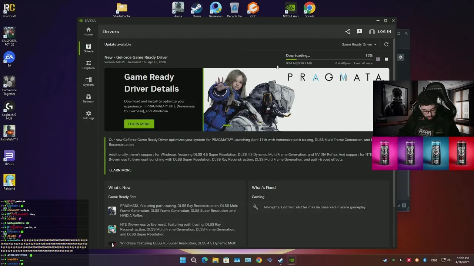Open the EA SPORTS FC 26 desktop shortcut
This screenshot has width=474, height=266.
[9, 36]
